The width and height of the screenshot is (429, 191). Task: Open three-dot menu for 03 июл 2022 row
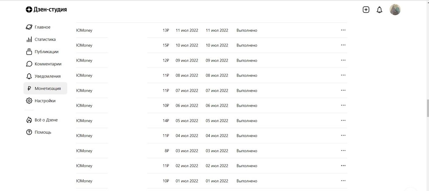click(343, 151)
